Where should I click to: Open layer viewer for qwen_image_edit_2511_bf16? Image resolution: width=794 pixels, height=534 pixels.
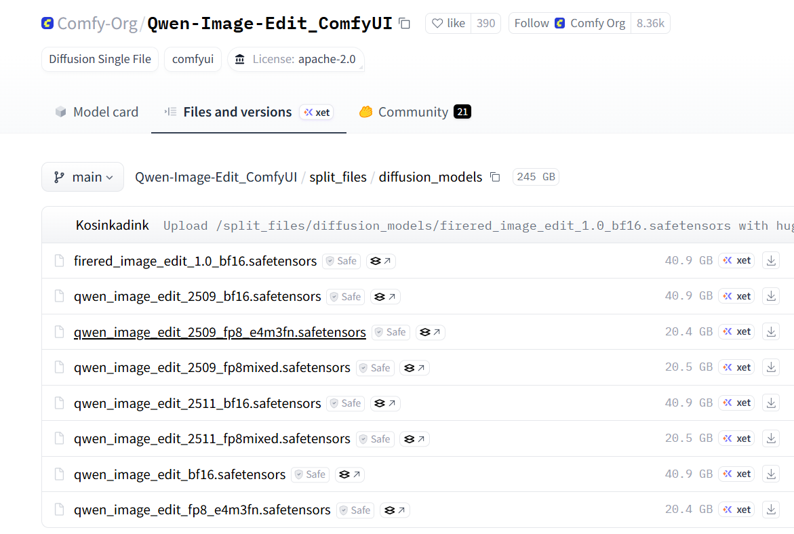point(385,403)
